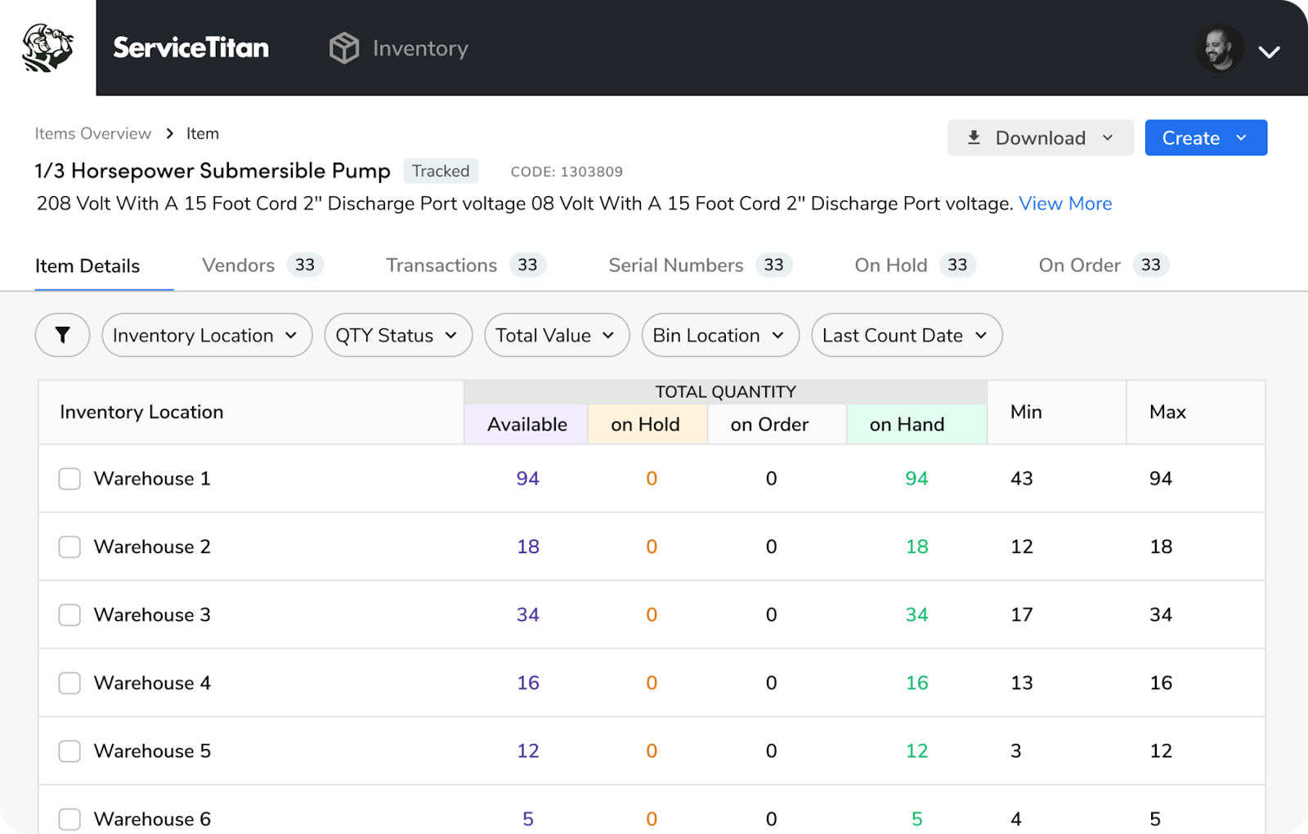Screen dimensions: 1308x834
Task: Open the user profile avatar
Action: click(1219, 49)
